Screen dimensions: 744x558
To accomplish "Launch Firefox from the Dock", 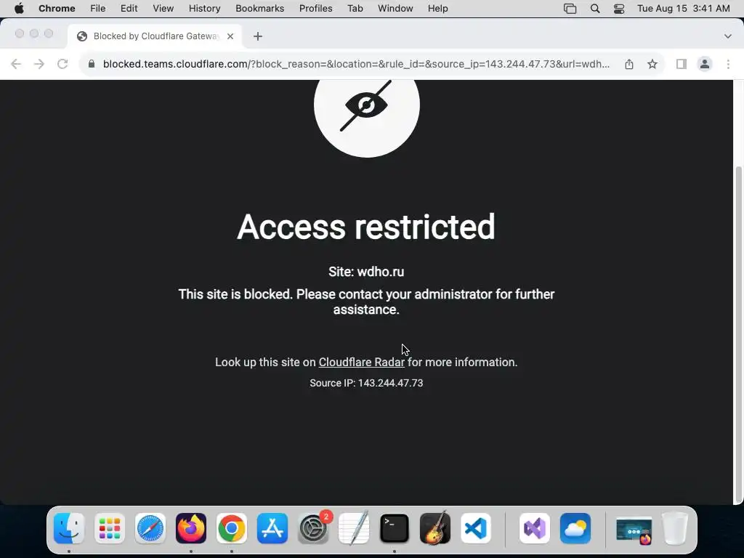I will tap(191, 528).
